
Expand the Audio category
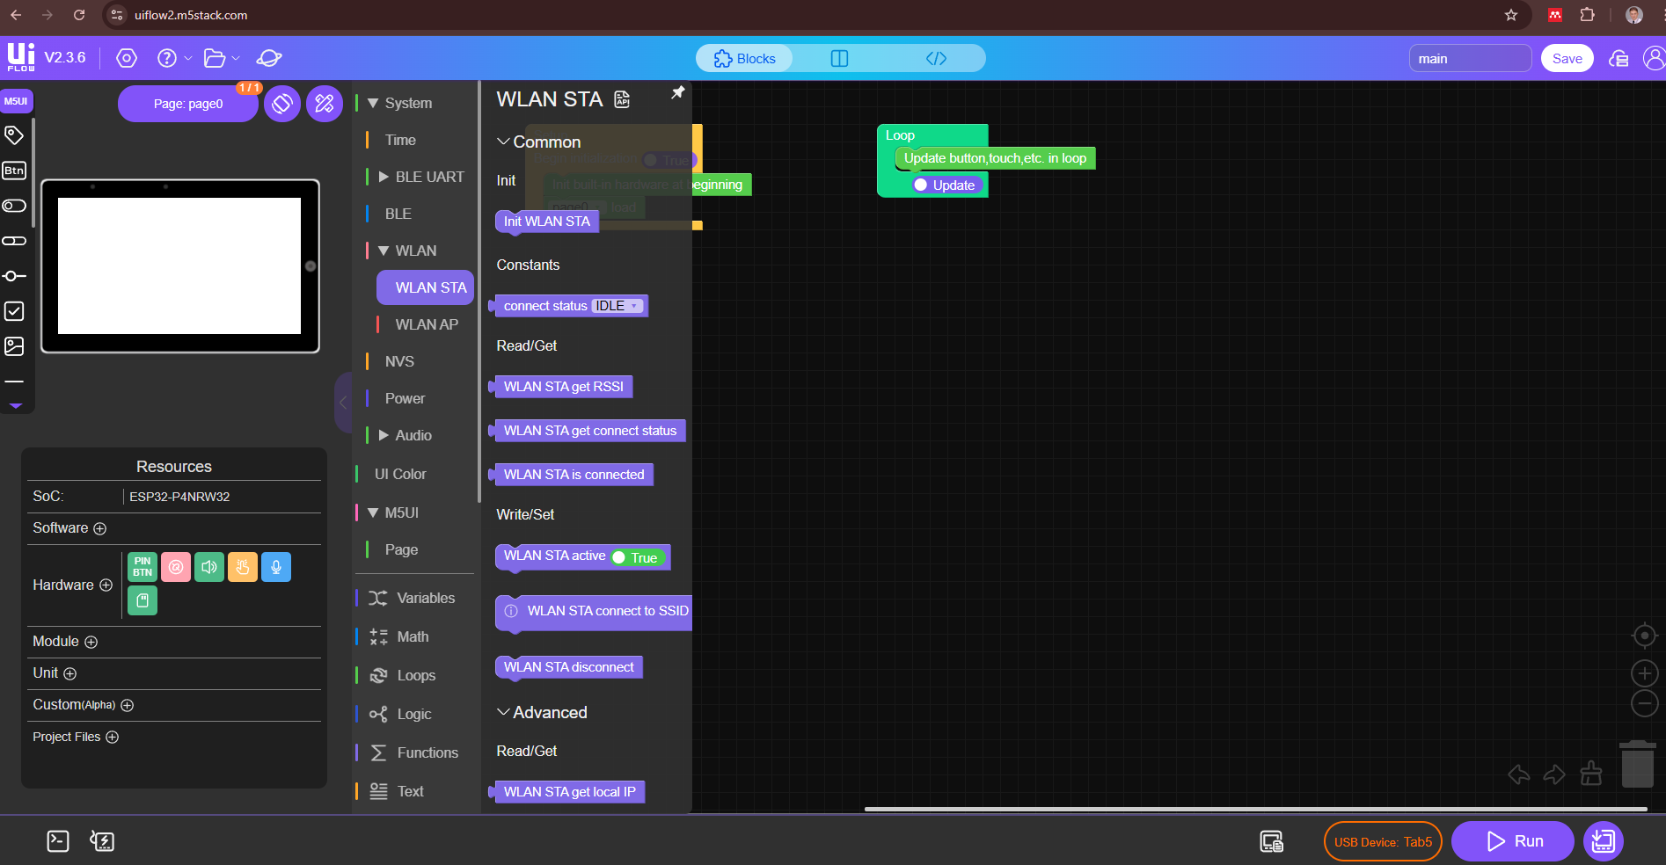click(x=384, y=435)
